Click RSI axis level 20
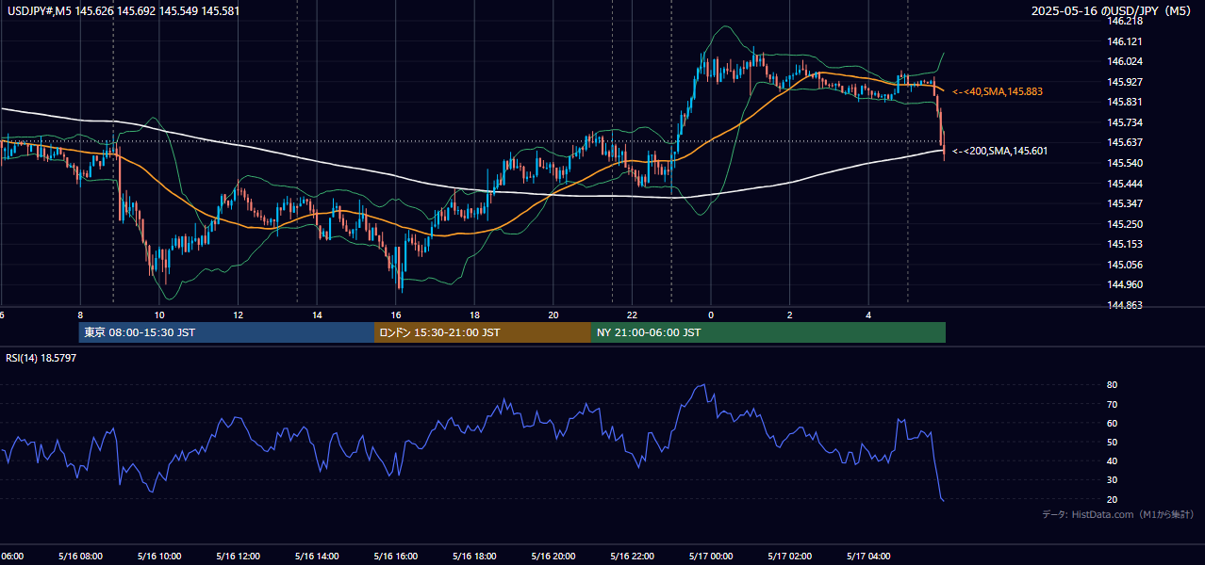The width and height of the screenshot is (1205, 565). coord(1113,499)
